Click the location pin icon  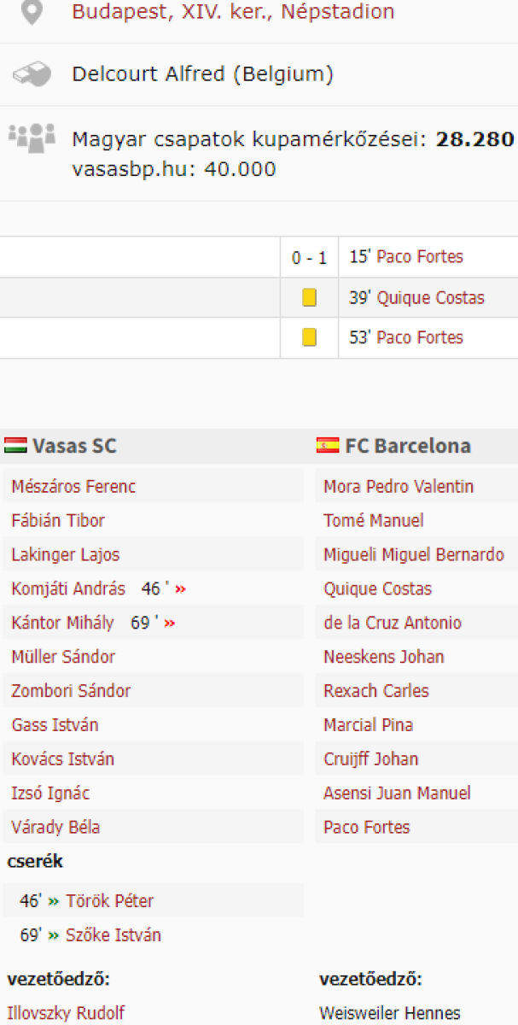point(32,13)
